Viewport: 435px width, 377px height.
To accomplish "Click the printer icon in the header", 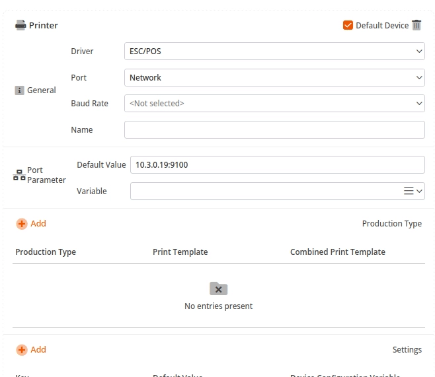I will click(20, 25).
